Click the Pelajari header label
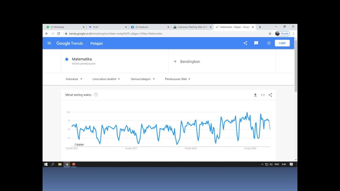The height and width of the screenshot is (191, 340). (x=97, y=43)
